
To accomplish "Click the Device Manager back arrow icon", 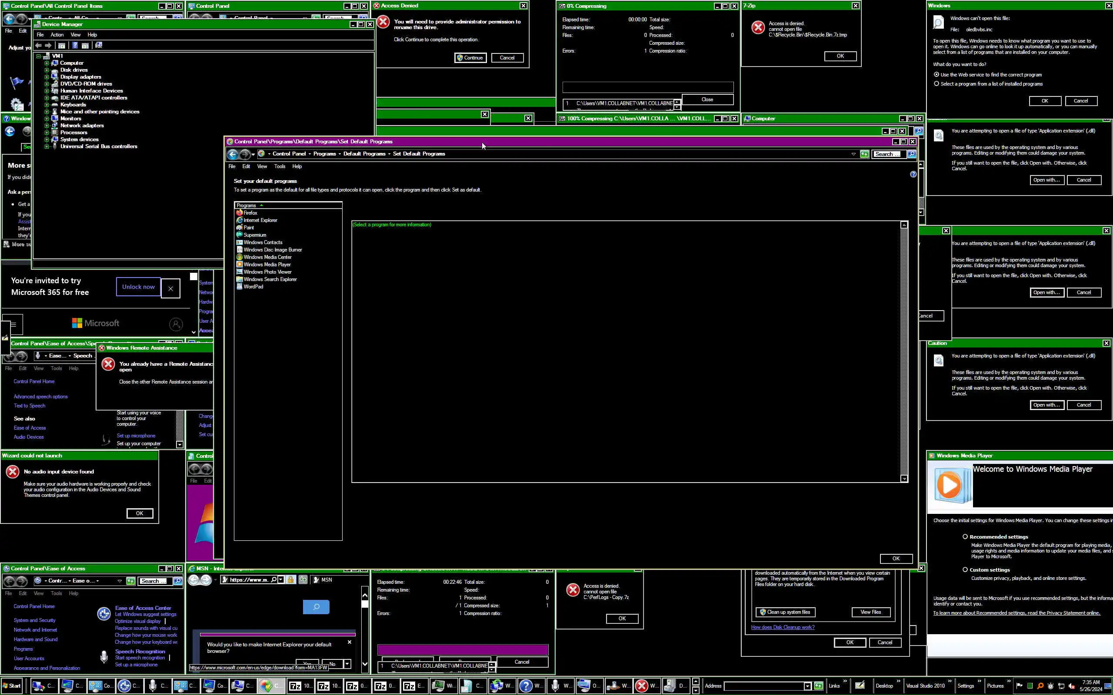I will coord(39,45).
